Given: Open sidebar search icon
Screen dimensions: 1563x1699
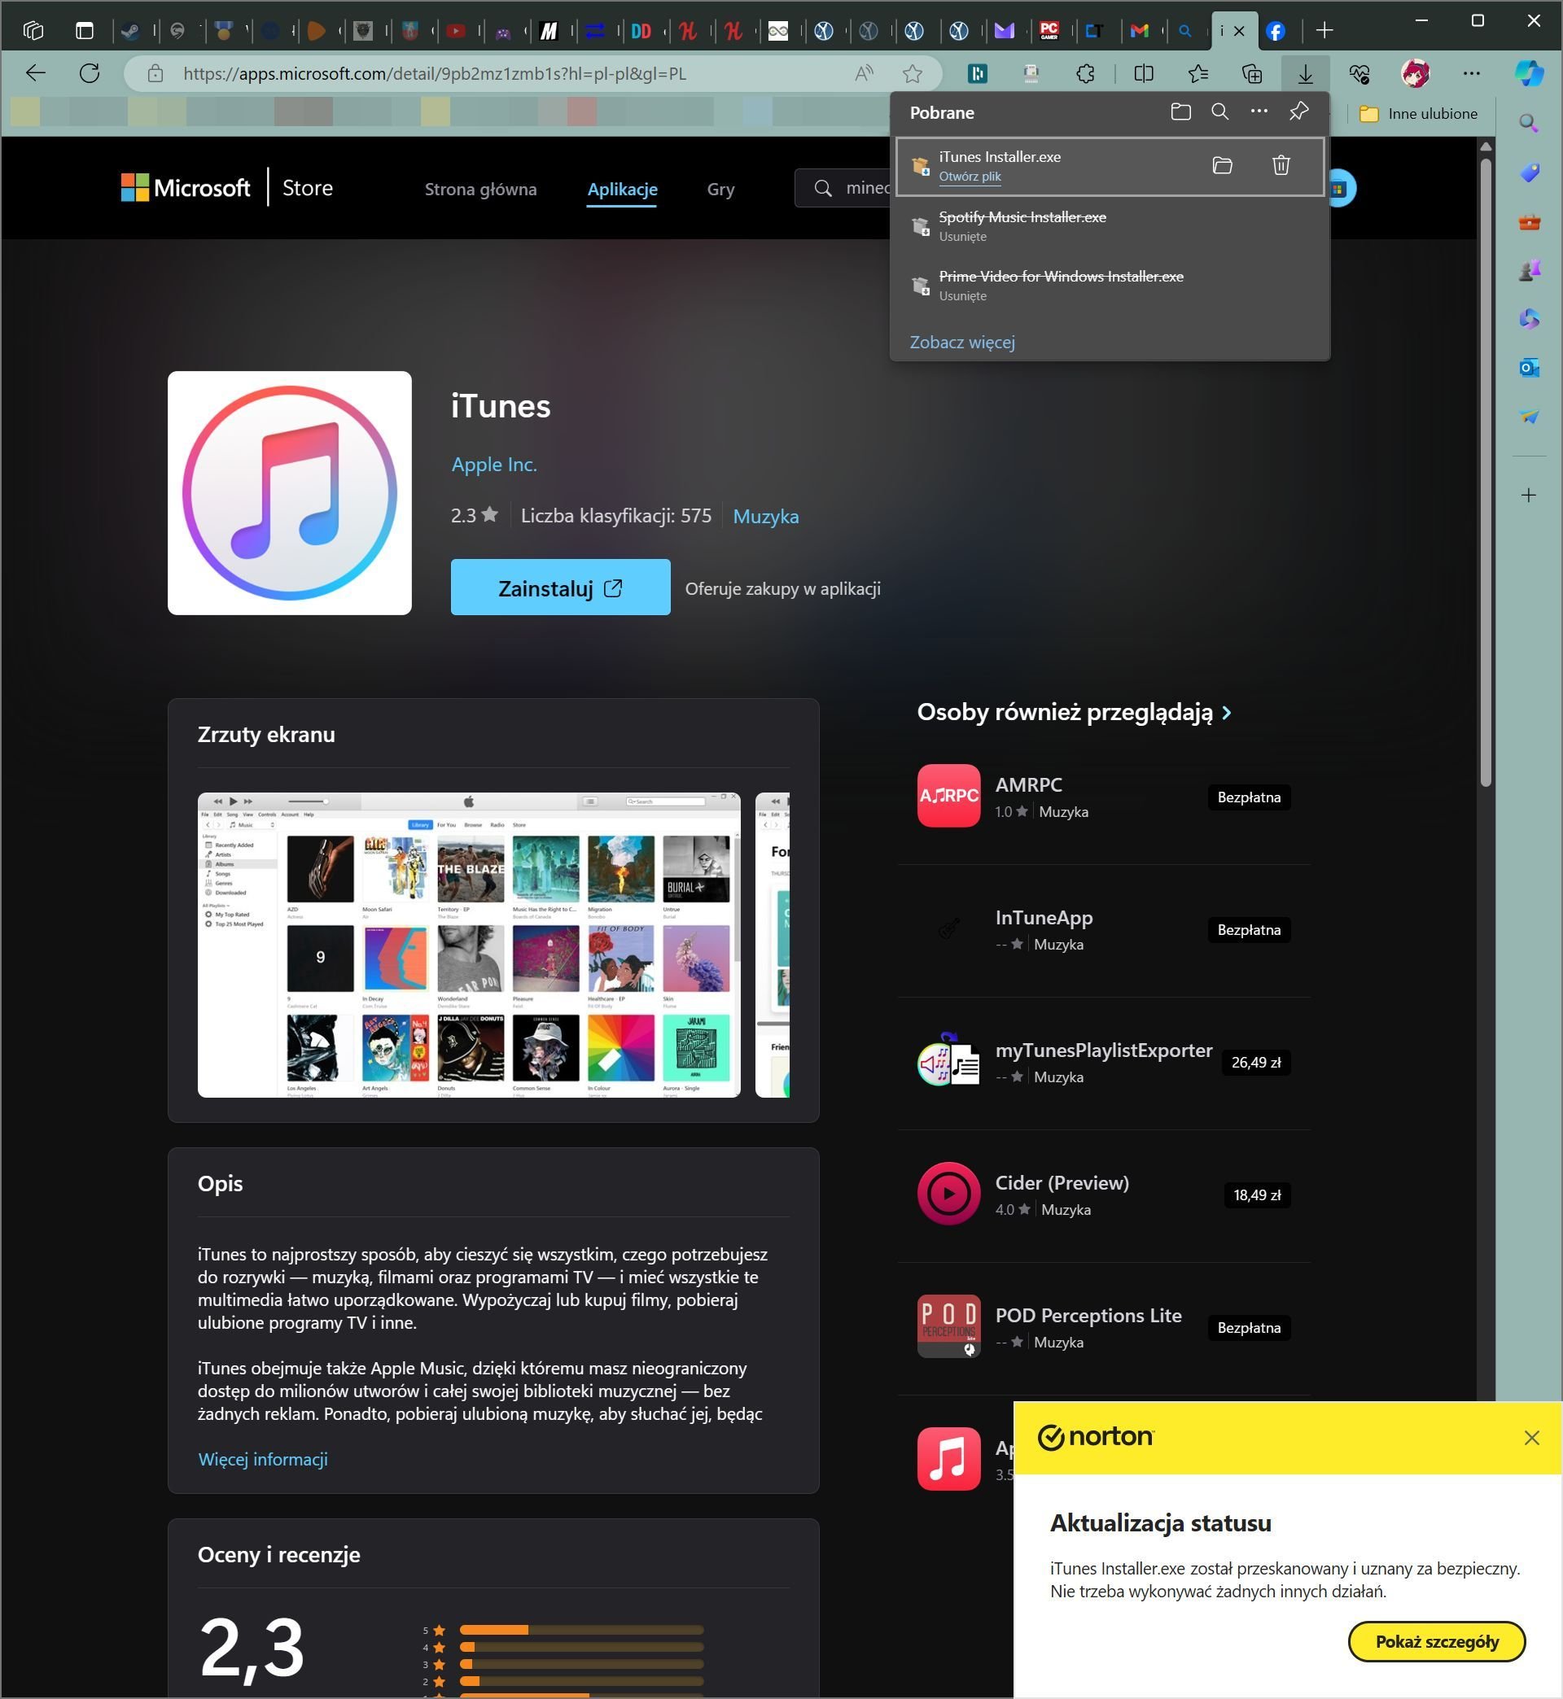Looking at the screenshot, I should click(1528, 124).
